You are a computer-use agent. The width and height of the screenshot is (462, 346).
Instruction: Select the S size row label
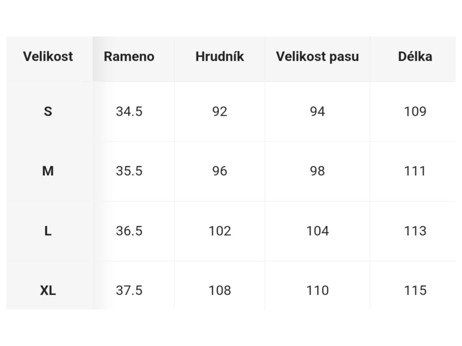coord(48,112)
